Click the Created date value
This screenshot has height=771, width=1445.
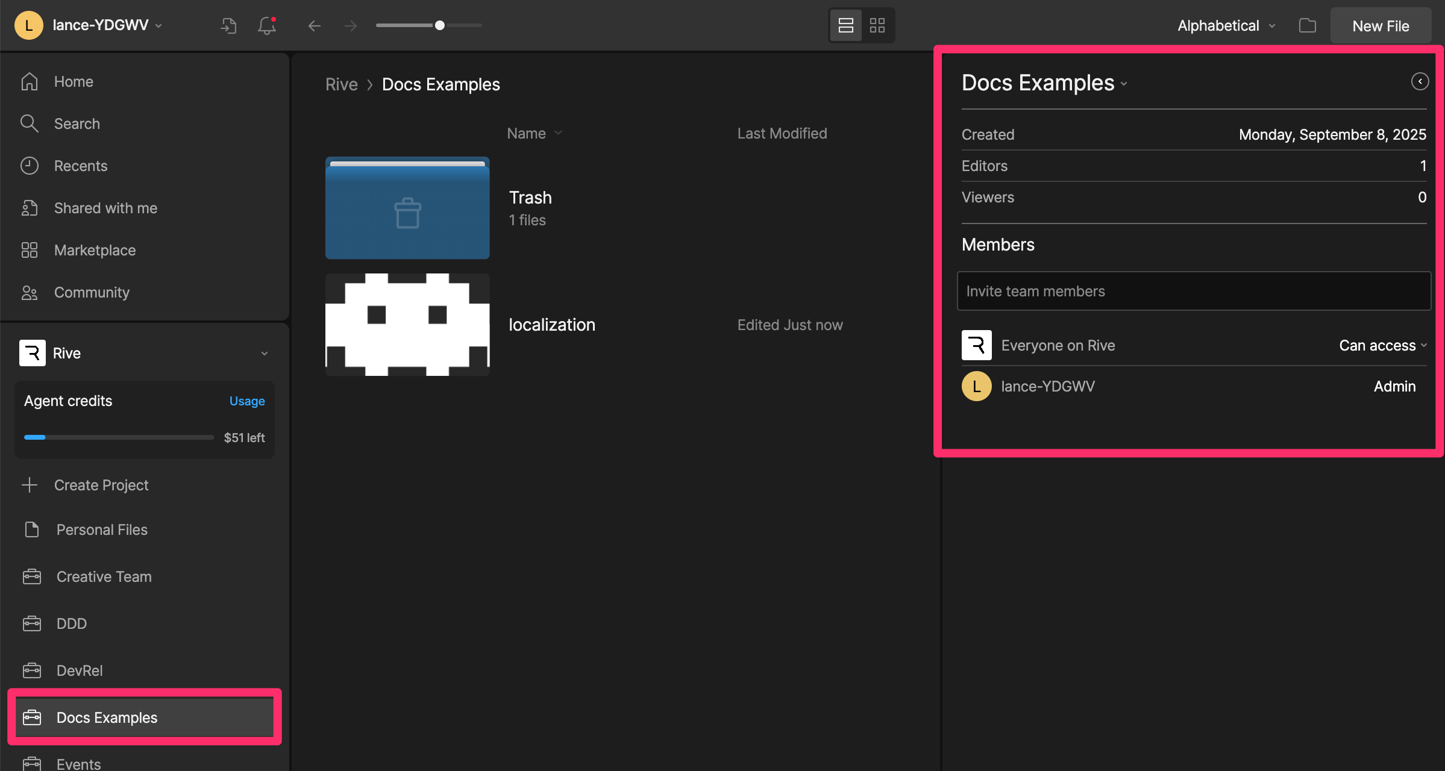(1332, 134)
